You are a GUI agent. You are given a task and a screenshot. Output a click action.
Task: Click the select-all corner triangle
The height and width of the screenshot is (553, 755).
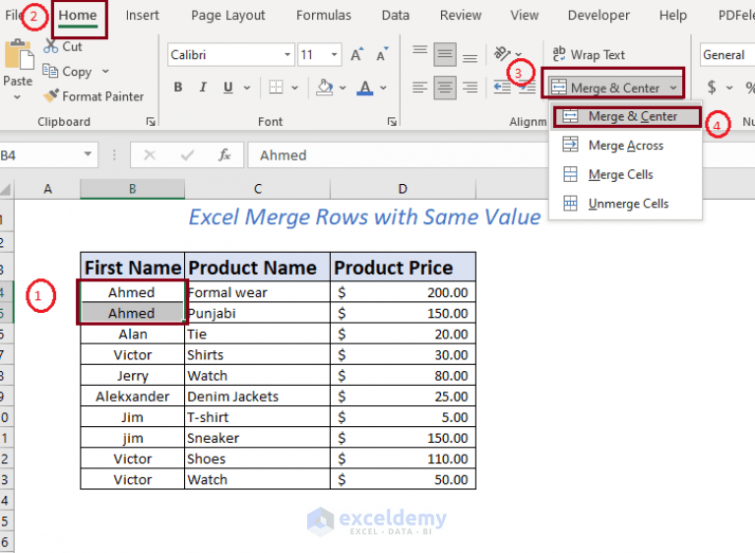click(x=6, y=189)
